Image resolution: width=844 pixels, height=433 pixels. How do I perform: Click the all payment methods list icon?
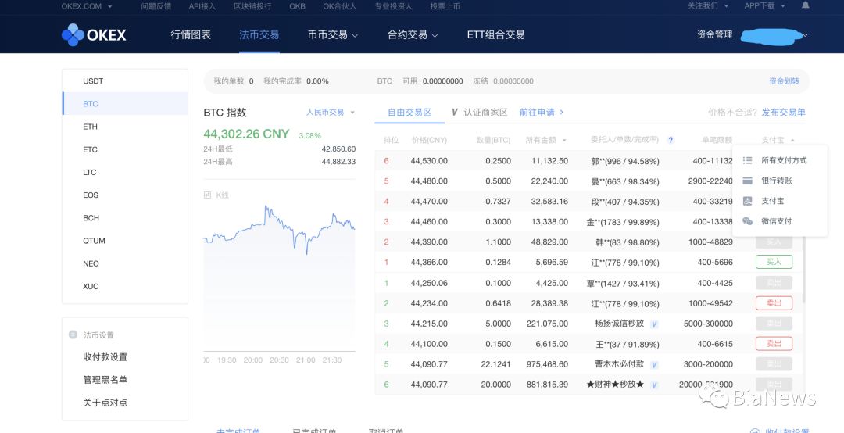point(747,160)
